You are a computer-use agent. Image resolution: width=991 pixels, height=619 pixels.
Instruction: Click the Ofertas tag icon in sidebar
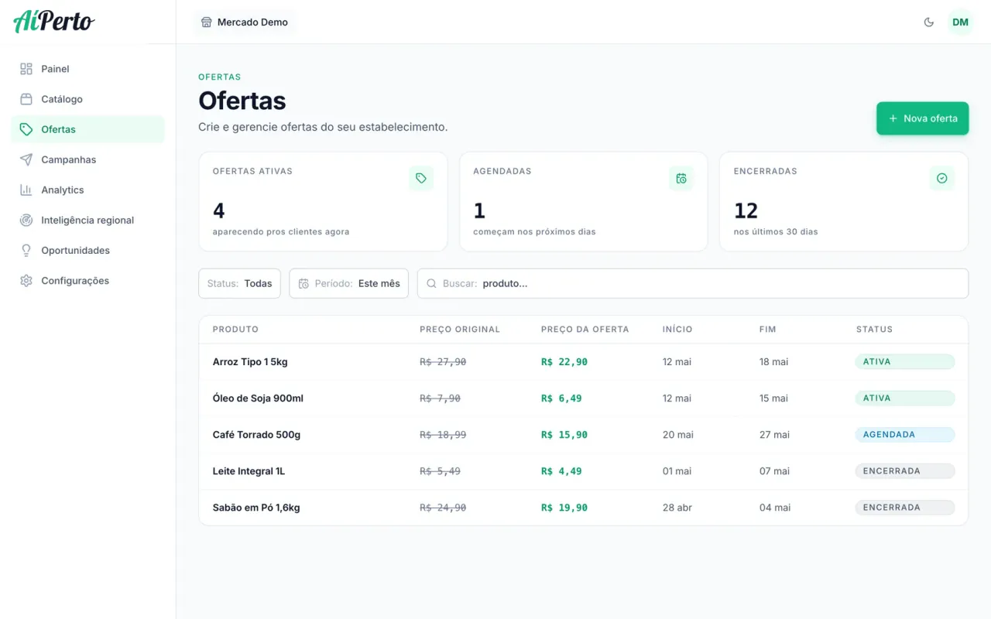tap(26, 129)
